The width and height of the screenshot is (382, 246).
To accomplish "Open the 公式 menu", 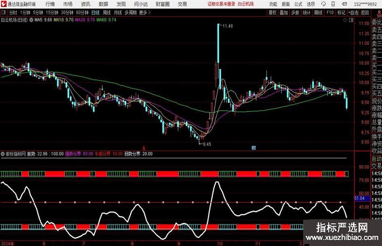I will 298,4.
